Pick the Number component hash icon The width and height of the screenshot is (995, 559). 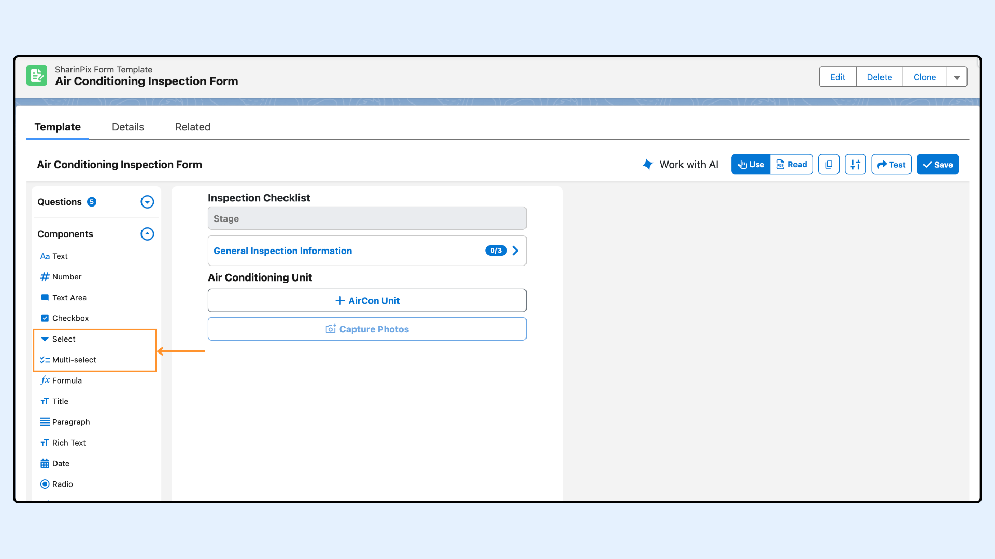pyautogui.click(x=45, y=277)
